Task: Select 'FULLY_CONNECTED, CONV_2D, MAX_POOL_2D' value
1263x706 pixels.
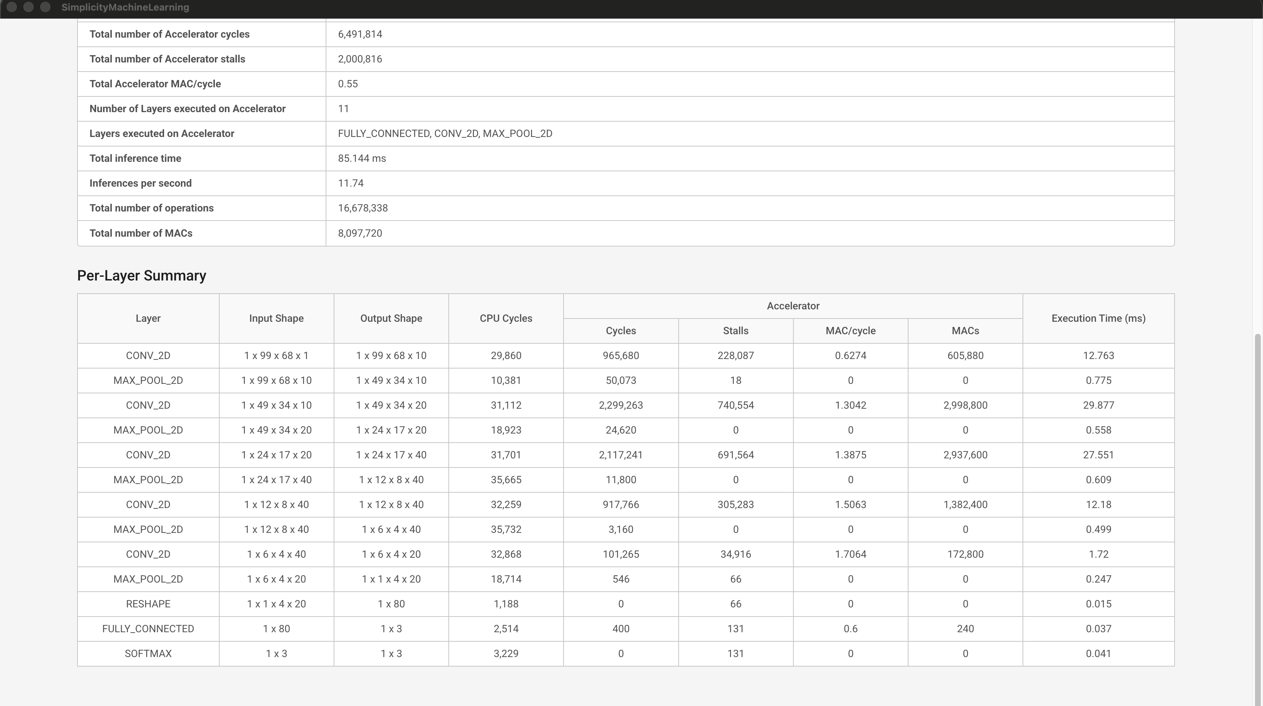Action: point(445,134)
